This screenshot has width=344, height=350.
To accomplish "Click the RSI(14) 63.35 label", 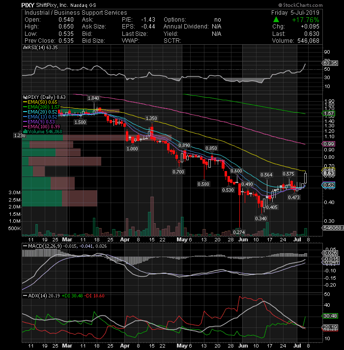I will coord(41,48).
